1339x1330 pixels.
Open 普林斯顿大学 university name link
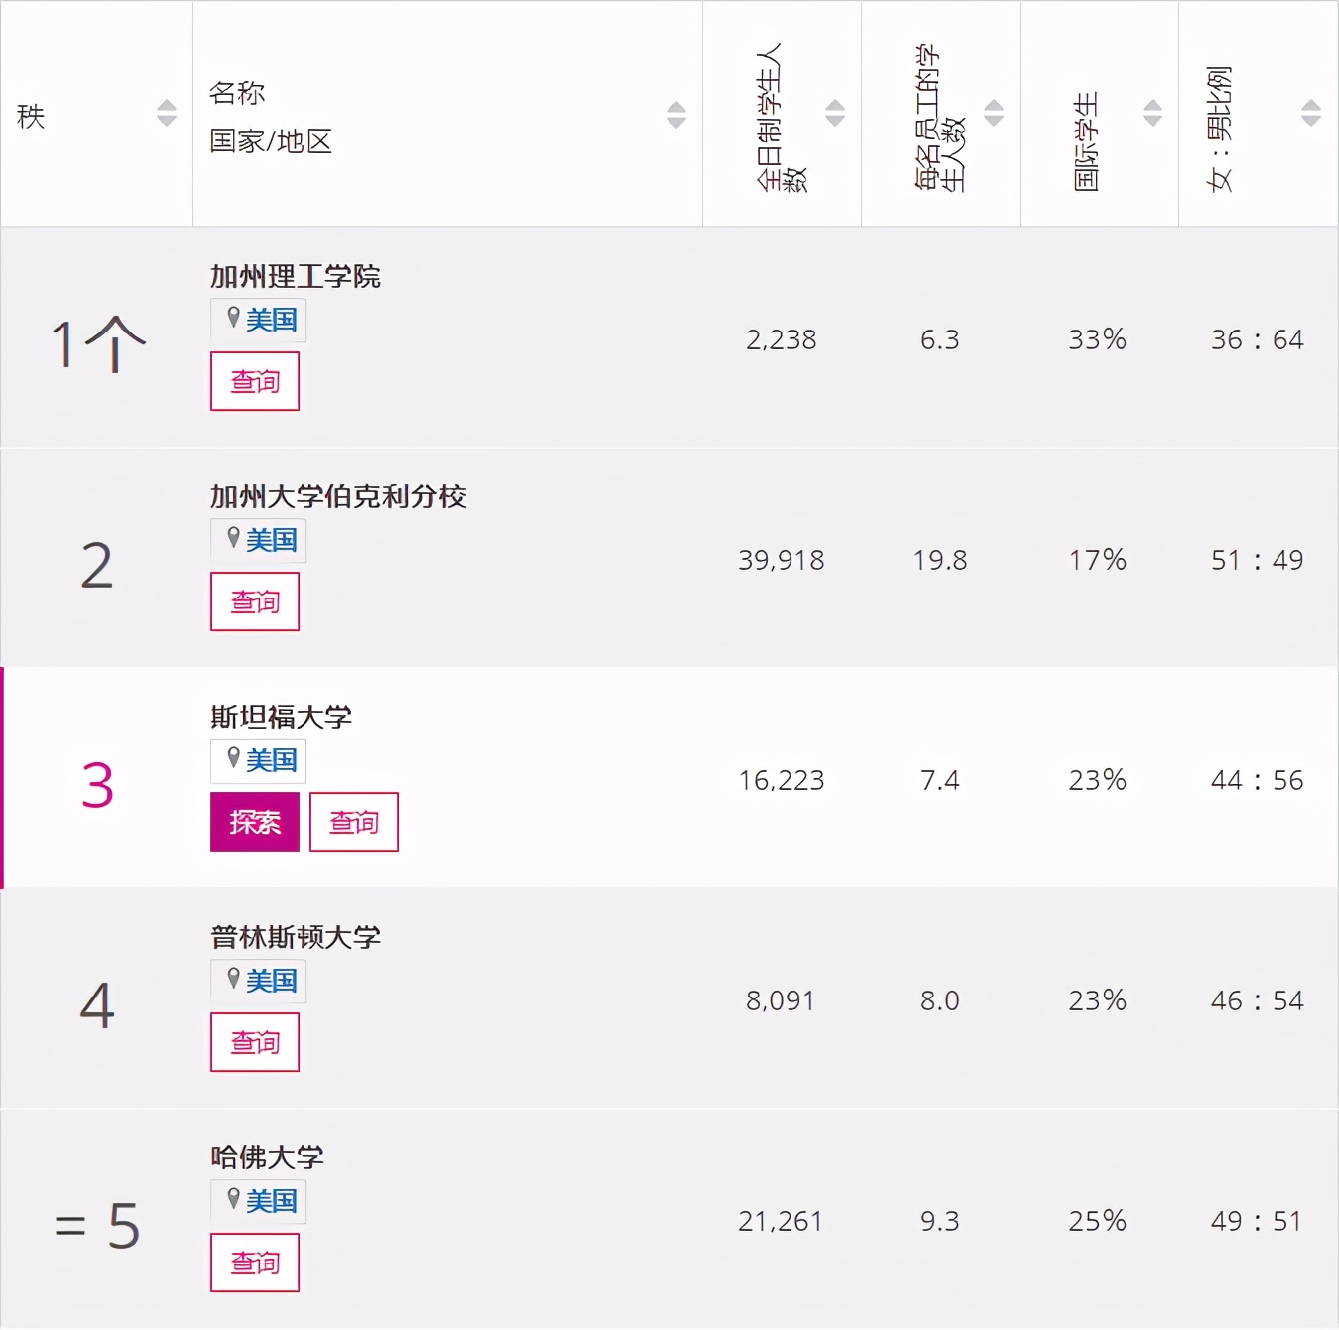tap(296, 937)
